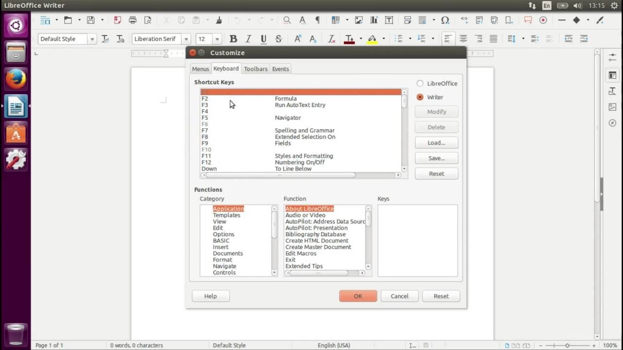Toggle formatting marks pilcrow icon
The height and width of the screenshot is (350, 623).
pos(317,20)
